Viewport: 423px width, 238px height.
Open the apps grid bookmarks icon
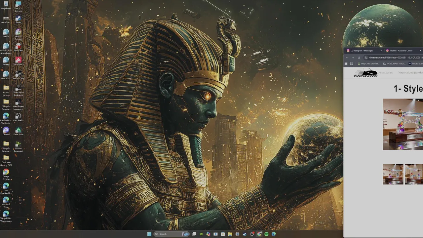click(351, 63)
